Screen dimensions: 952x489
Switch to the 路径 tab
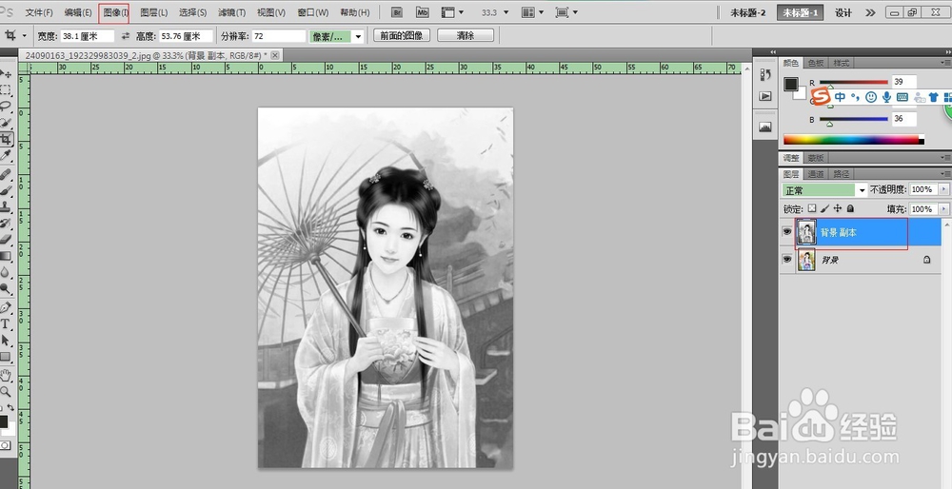[x=841, y=174]
